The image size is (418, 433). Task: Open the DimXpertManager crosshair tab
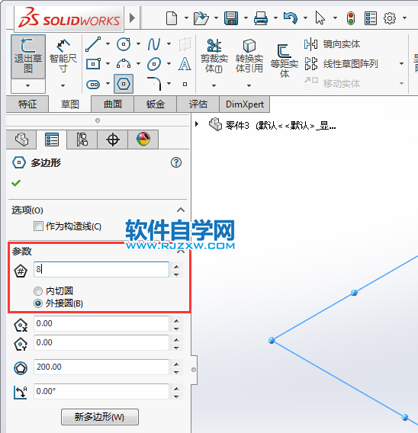pyautogui.click(x=112, y=140)
